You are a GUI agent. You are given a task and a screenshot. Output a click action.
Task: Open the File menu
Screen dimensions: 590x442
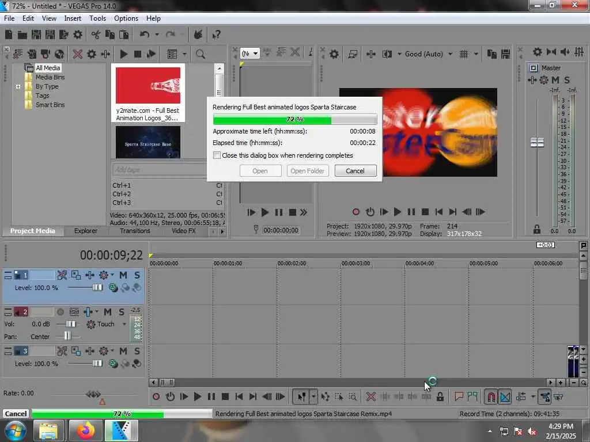[9, 18]
